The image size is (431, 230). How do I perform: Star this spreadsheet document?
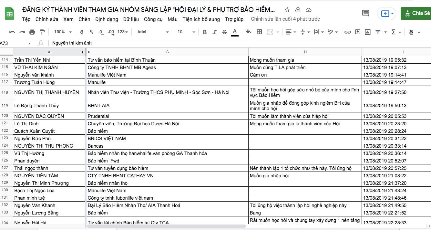[x=287, y=10]
